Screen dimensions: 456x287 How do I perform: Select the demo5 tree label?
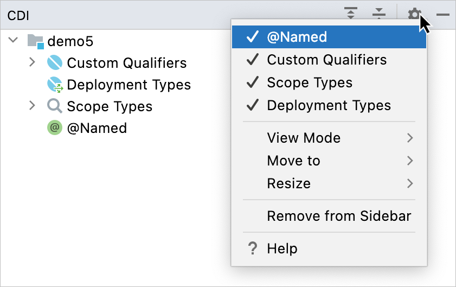click(x=70, y=41)
